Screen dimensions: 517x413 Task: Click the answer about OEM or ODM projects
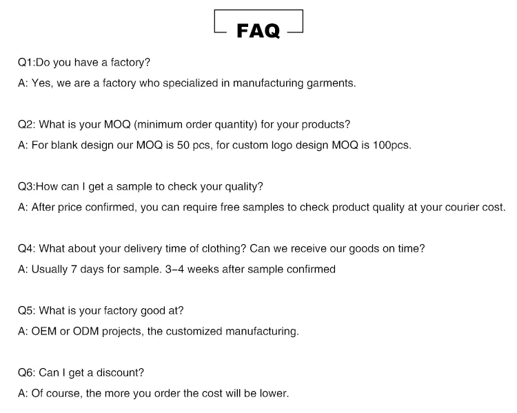158,332
